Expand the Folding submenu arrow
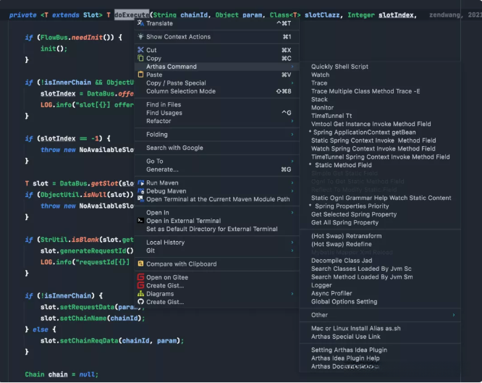 pyautogui.click(x=292, y=135)
